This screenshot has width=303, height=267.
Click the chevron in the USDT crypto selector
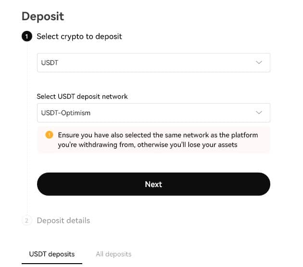point(259,63)
